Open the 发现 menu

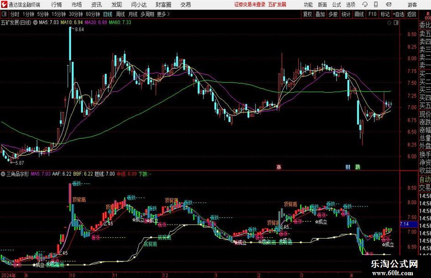pos(117,5)
